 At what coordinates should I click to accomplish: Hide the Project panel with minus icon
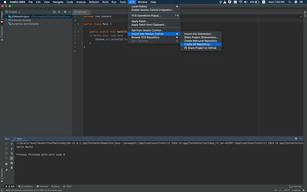coord(70,12)
